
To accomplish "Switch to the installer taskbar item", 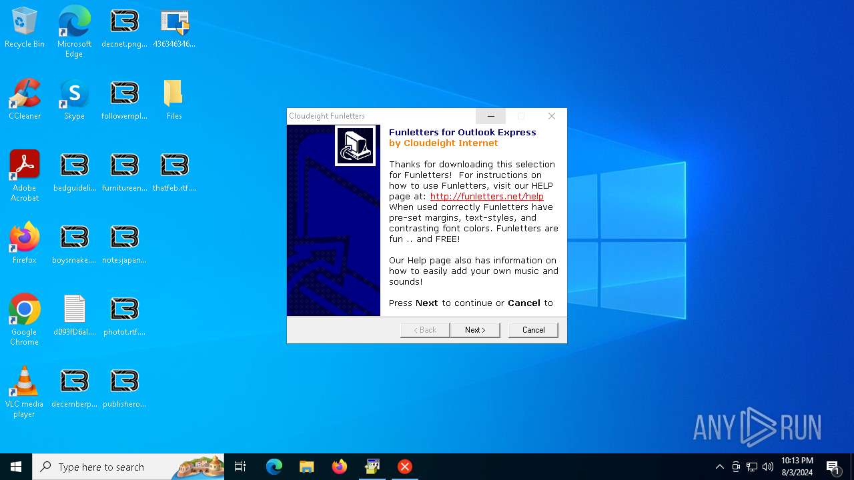I will point(372,467).
